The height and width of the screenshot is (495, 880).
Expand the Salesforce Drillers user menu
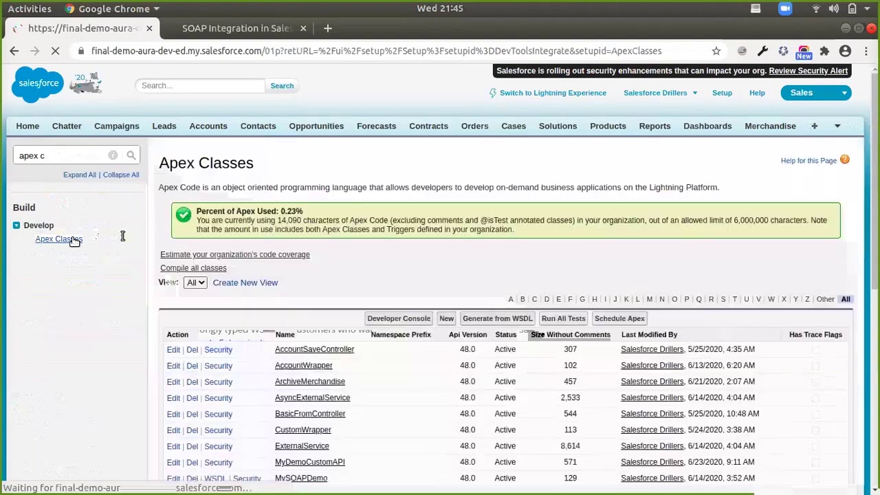[x=660, y=93]
